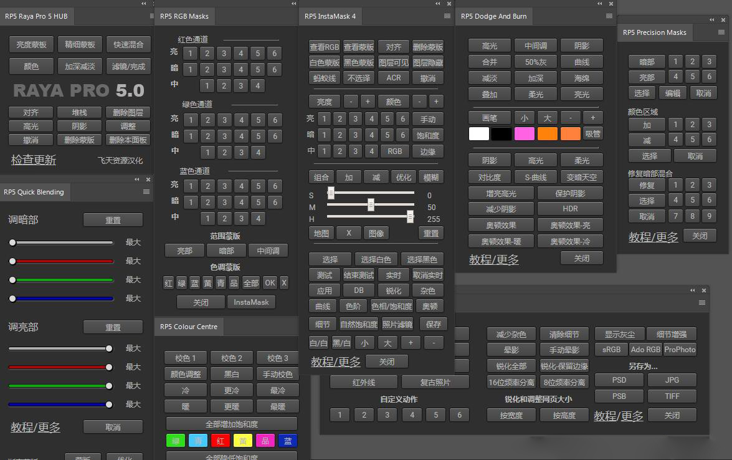This screenshot has width=732, height=460.
Task: Collapse the Precision Masks panel using double arrows
Action: tap(712, 19)
